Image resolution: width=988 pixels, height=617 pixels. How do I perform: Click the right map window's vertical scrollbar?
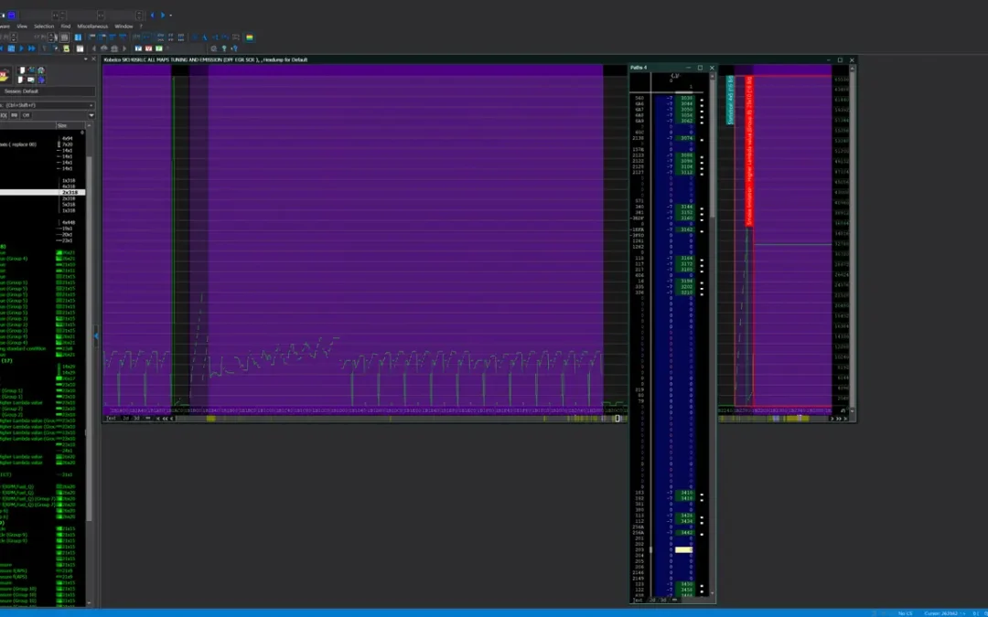pos(853,239)
